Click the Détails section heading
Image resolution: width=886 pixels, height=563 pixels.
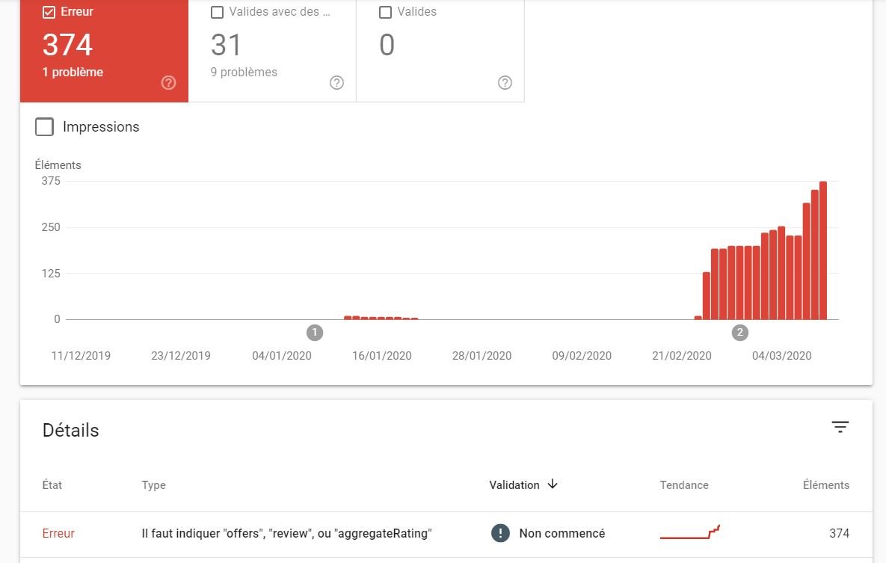(x=70, y=430)
